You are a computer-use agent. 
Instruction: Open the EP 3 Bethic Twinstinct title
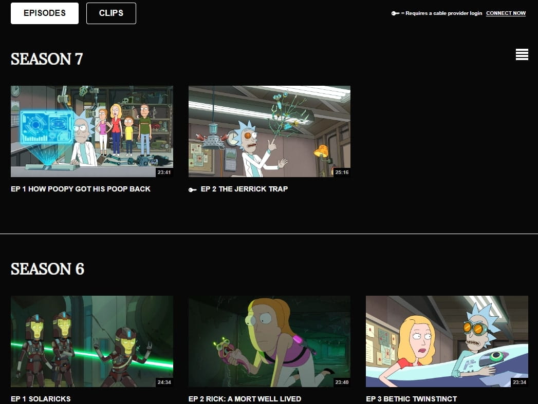(411, 399)
